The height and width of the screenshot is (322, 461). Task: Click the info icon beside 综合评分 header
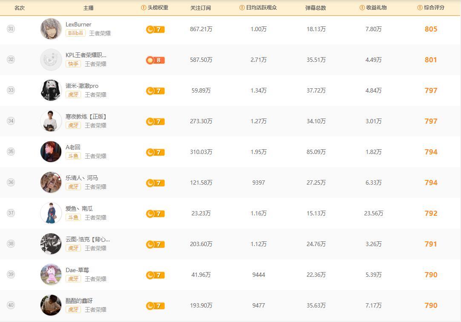coord(420,8)
